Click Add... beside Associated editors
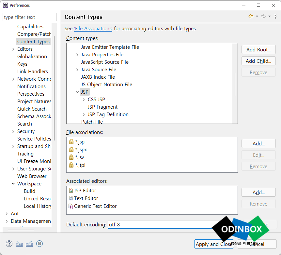281x255 pixels. tap(258, 192)
